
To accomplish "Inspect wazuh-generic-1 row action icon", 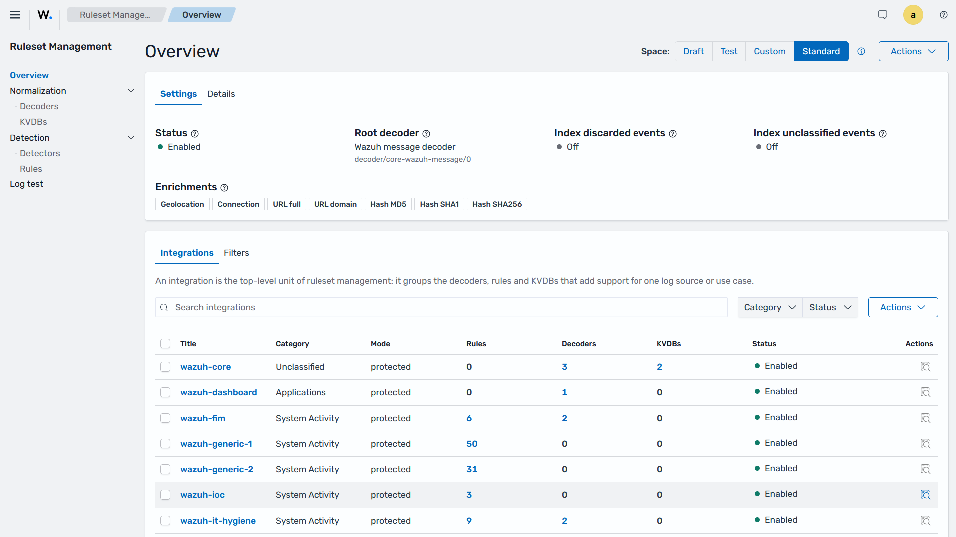I will (x=925, y=444).
